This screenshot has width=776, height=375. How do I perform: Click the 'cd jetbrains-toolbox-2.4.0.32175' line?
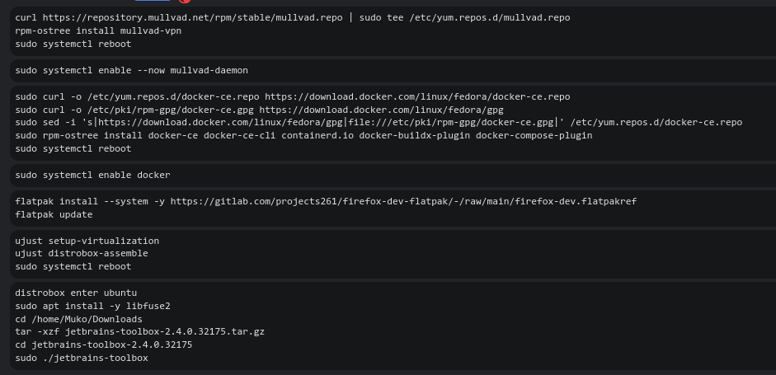(x=103, y=345)
